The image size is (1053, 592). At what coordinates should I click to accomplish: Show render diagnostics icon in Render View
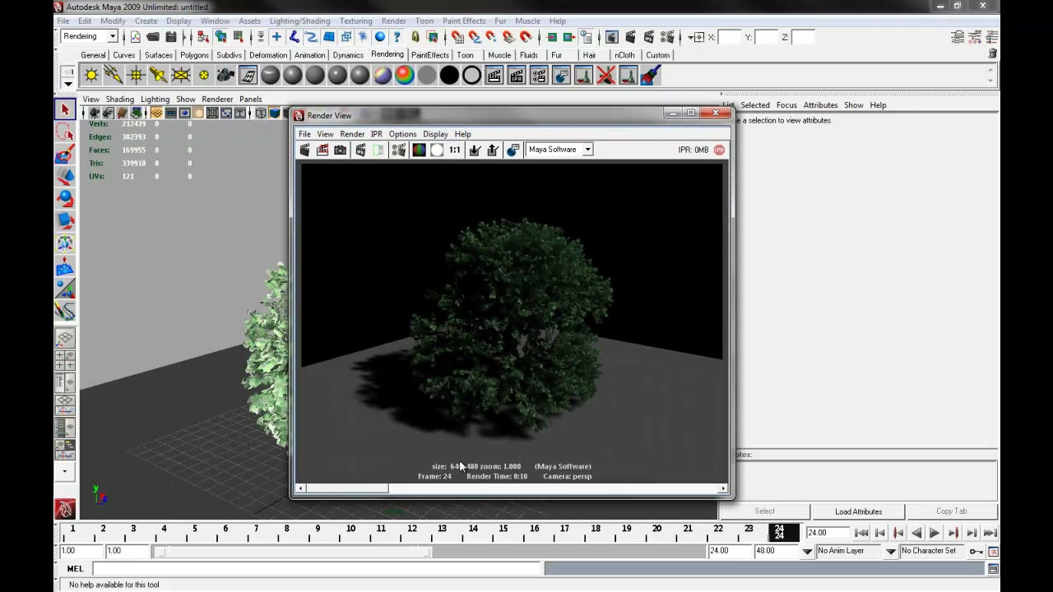point(513,150)
